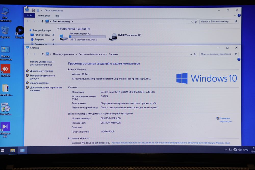Open the ChromeSetup installer desktop icon
The width and height of the screenshot is (255, 170).
(x=6, y=109)
